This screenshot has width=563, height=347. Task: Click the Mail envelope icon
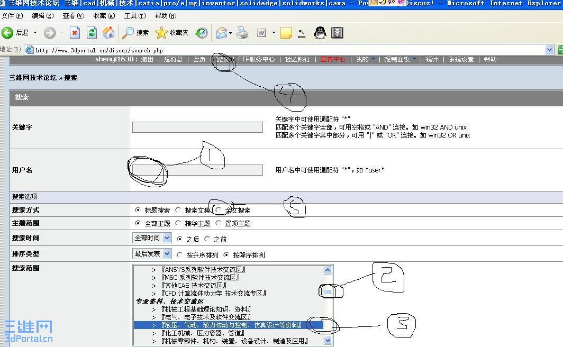(x=222, y=33)
